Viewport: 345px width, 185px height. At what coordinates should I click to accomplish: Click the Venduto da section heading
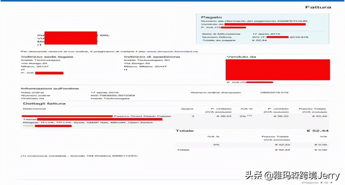(x=237, y=57)
